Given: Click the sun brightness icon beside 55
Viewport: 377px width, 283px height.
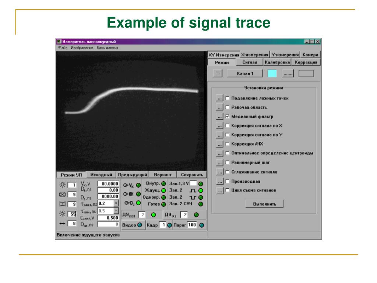Looking at the screenshot, I should pos(62,214).
